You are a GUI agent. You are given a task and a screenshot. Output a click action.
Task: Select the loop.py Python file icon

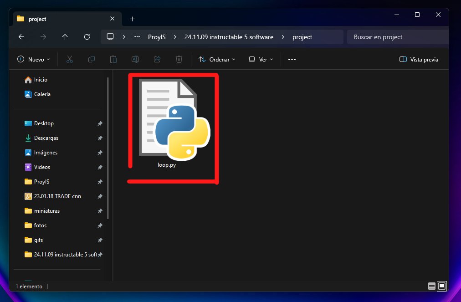coord(174,119)
